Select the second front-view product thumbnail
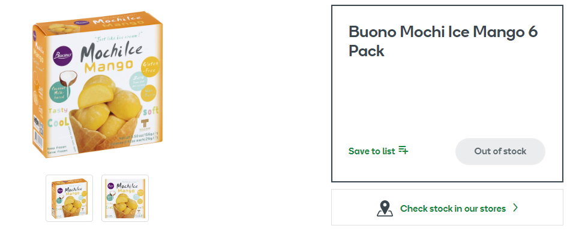The width and height of the screenshot is (570, 241). pyautogui.click(x=125, y=198)
